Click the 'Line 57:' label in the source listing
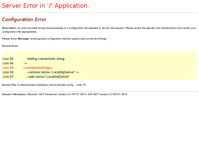 8,77
